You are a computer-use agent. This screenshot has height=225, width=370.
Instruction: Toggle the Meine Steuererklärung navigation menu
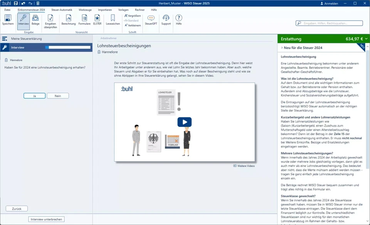point(5,39)
